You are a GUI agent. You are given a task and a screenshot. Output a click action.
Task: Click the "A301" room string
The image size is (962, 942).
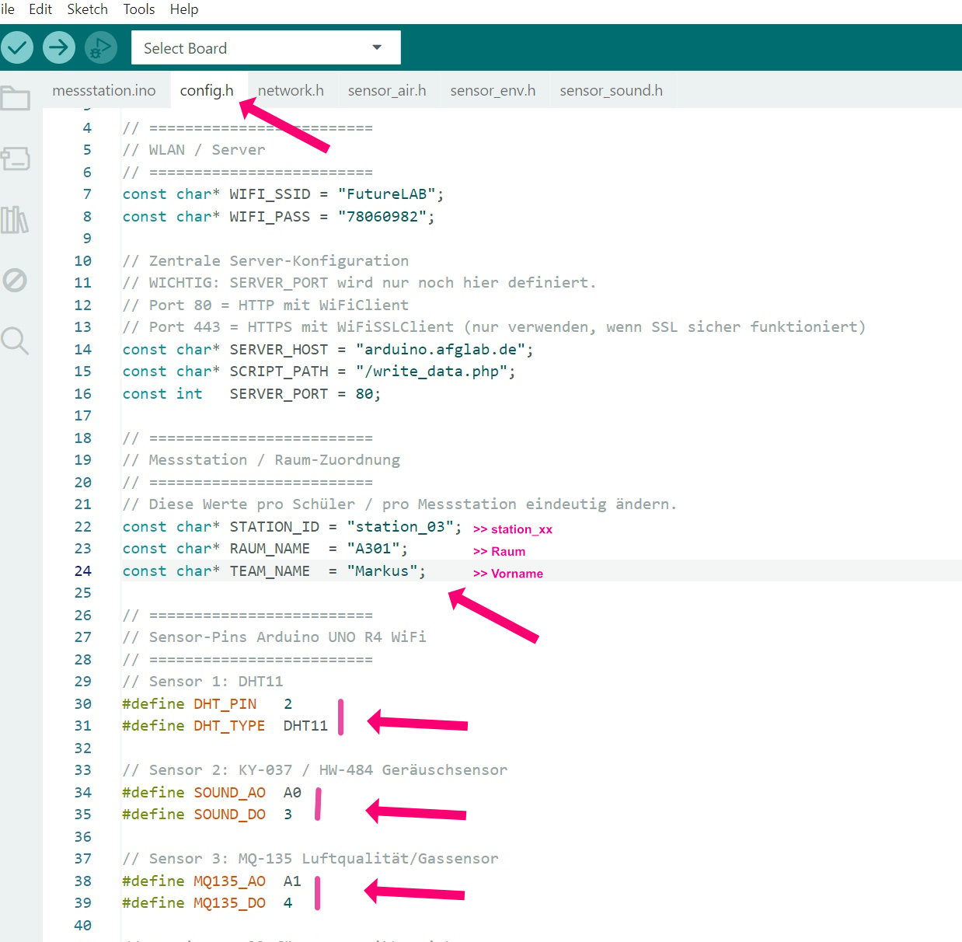click(x=373, y=549)
